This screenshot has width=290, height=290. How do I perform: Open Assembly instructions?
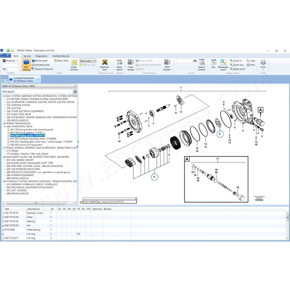(148, 65)
